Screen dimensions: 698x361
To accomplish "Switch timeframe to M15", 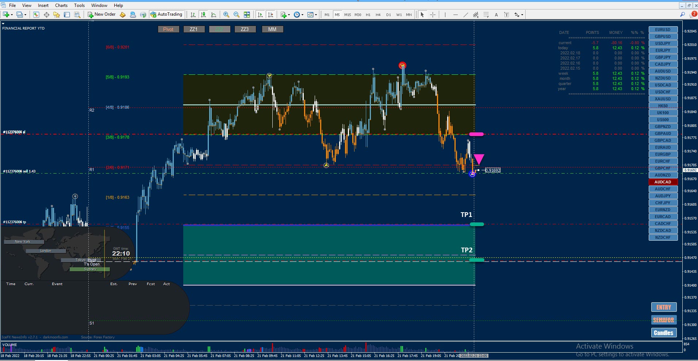I will [x=348, y=15].
